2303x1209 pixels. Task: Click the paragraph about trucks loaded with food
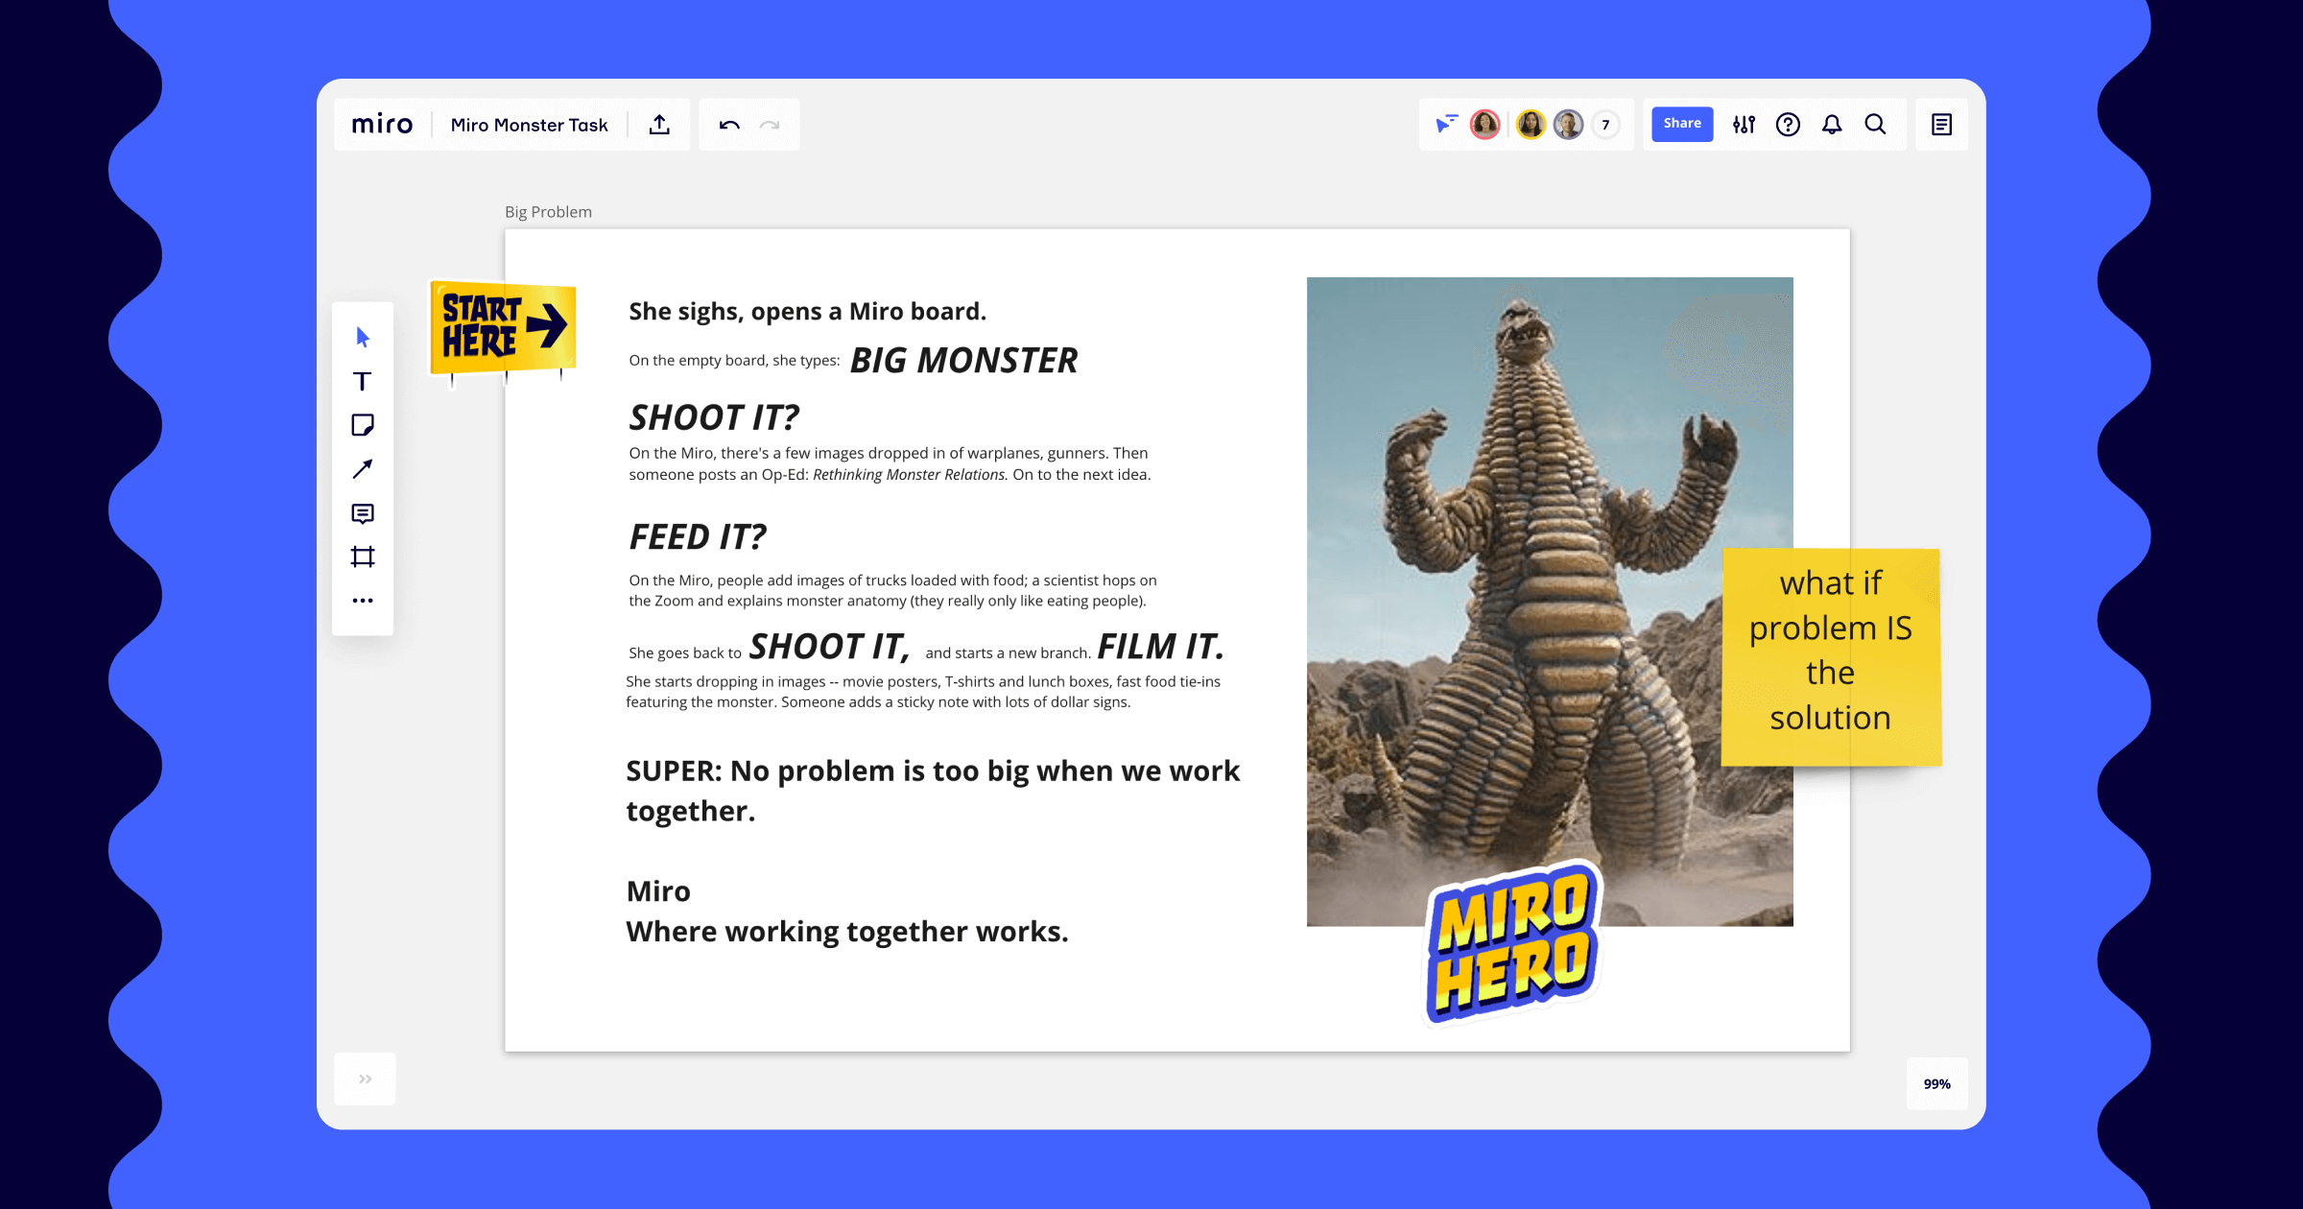pyautogui.click(x=892, y=591)
